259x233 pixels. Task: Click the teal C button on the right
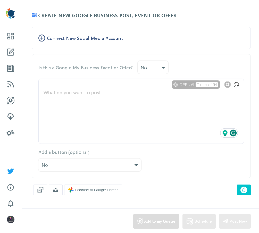click(x=244, y=190)
